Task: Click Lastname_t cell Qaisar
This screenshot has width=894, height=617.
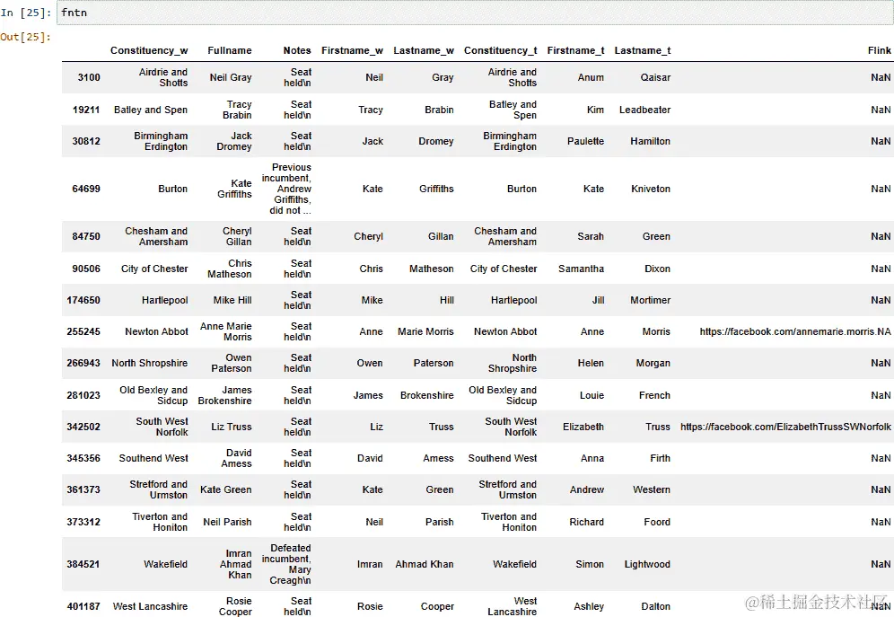Action: pyautogui.click(x=655, y=77)
